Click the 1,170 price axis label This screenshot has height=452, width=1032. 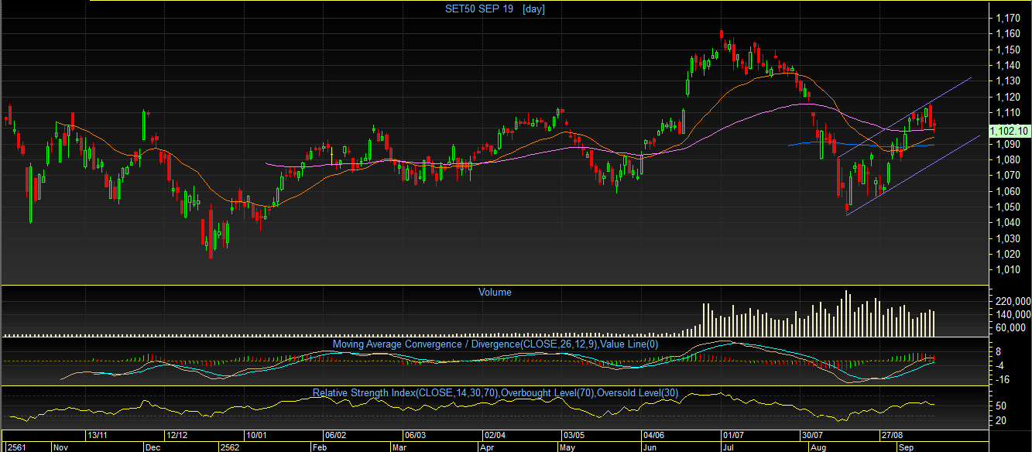coord(1008,18)
